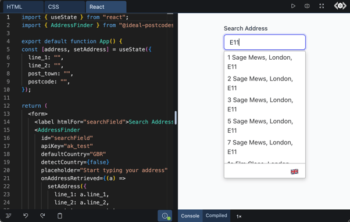Image resolution: width=350 pixels, height=222 pixels.
Task: Click line number 15 in gutter
Action: coord(7,130)
